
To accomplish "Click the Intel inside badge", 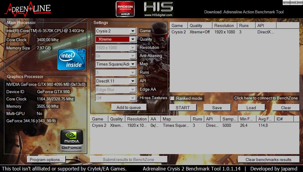I will 72,59.
